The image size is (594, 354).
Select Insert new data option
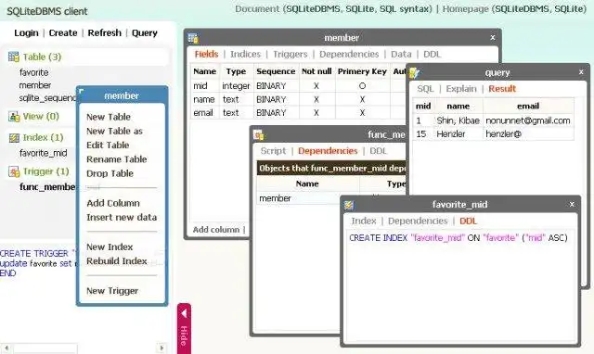pos(122,218)
